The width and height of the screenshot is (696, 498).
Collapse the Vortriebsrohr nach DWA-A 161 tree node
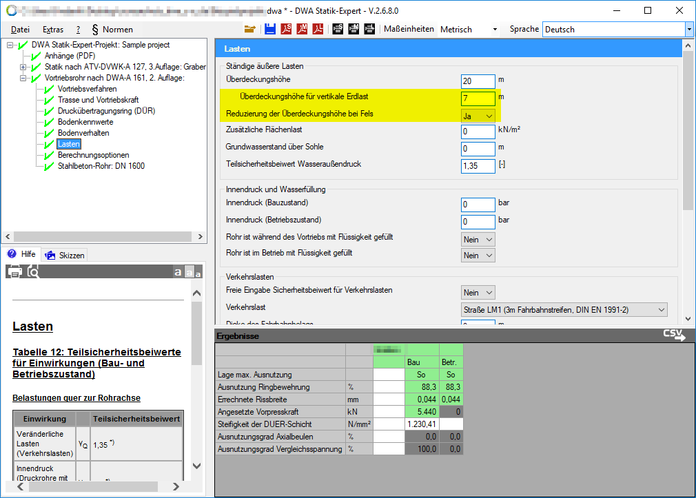tap(23, 78)
